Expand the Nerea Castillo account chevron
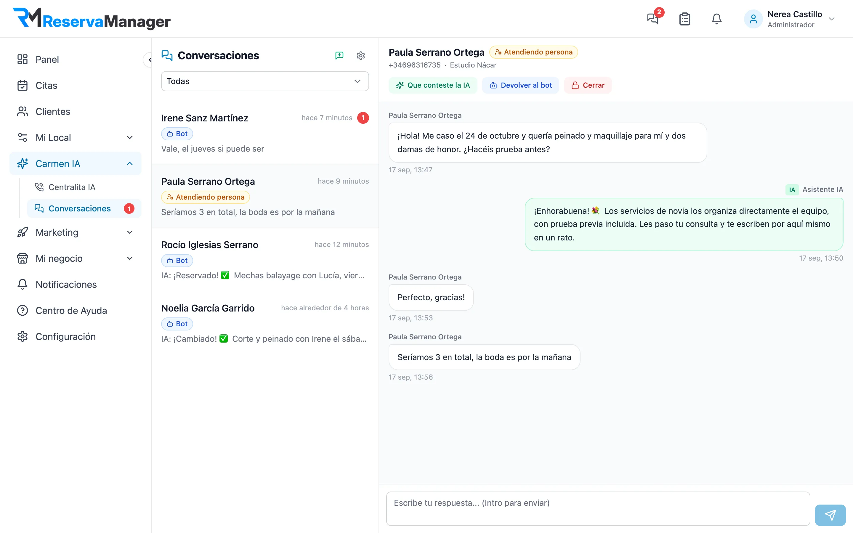The image size is (853, 533). [832, 19]
